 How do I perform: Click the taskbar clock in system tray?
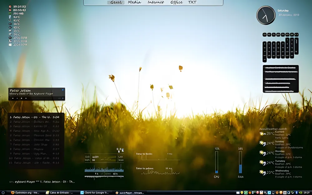tap(307, 193)
